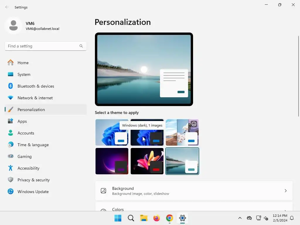The image size is (300, 225).
Task: Open Privacy & security settings
Action: [46, 180]
